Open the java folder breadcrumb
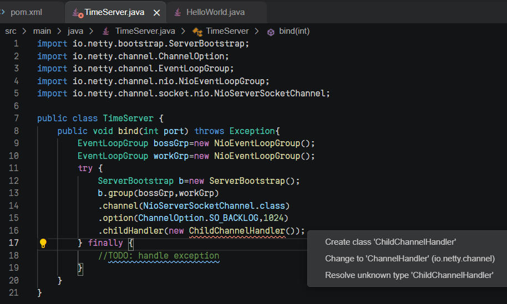 coord(75,31)
